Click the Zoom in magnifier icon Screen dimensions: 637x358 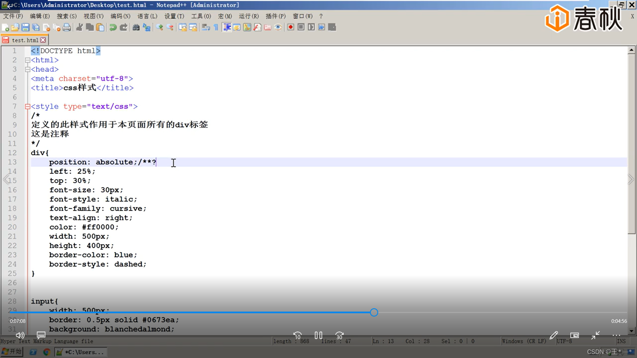[160, 28]
